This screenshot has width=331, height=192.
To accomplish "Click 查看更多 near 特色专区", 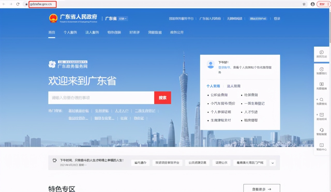I will (261, 189).
